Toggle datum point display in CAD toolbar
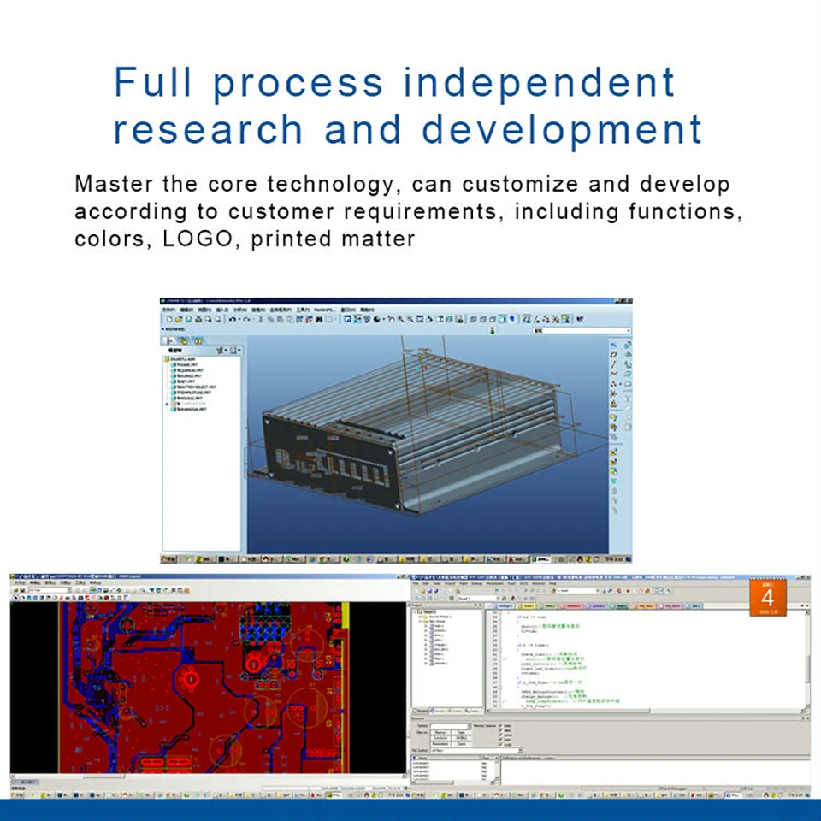This screenshot has height=821, width=821. [546, 319]
